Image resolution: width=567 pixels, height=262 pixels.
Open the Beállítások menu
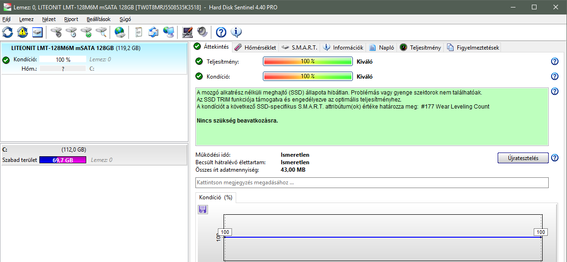[x=98, y=19]
